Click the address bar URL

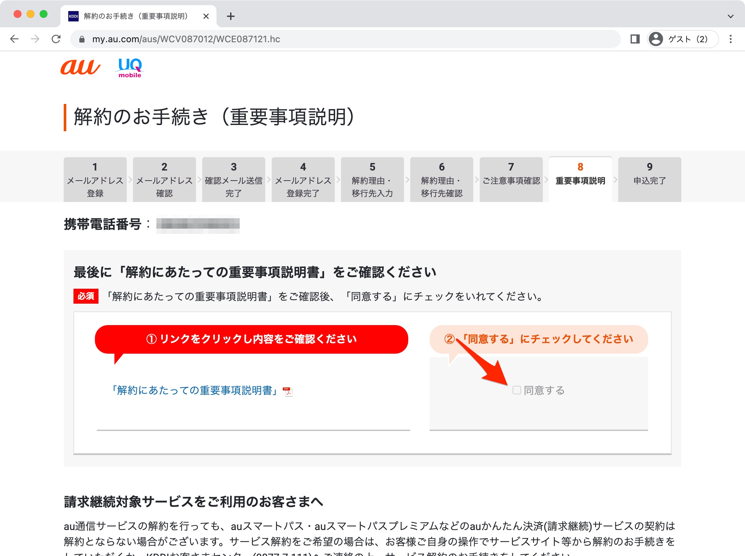(x=186, y=39)
